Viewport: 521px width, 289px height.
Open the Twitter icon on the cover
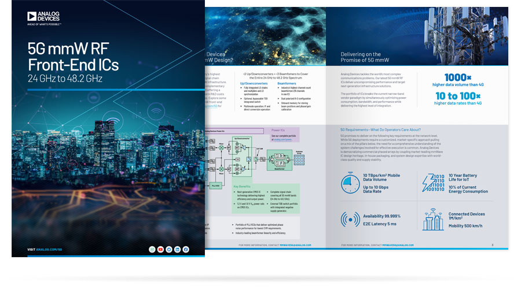169,250
